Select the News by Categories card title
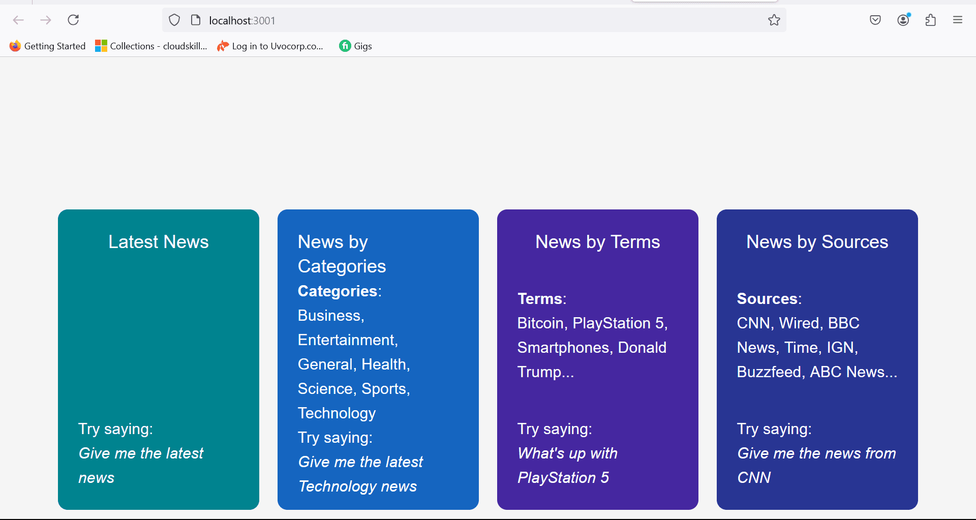This screenshot has height=520, width=976. point(342,254)
